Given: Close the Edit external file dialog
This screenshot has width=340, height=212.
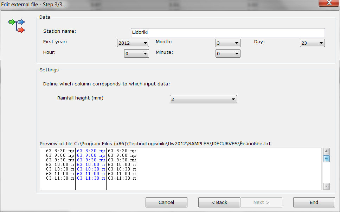Looking at the screenshot, I should click(328, 3).
